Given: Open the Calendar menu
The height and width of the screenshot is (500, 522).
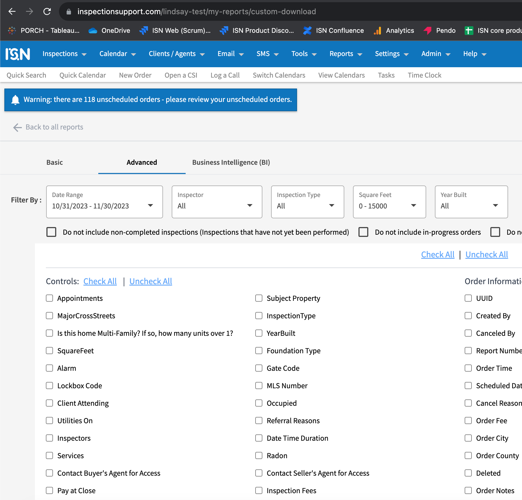Looking at the screenshot, I should (x=118, y=54).
